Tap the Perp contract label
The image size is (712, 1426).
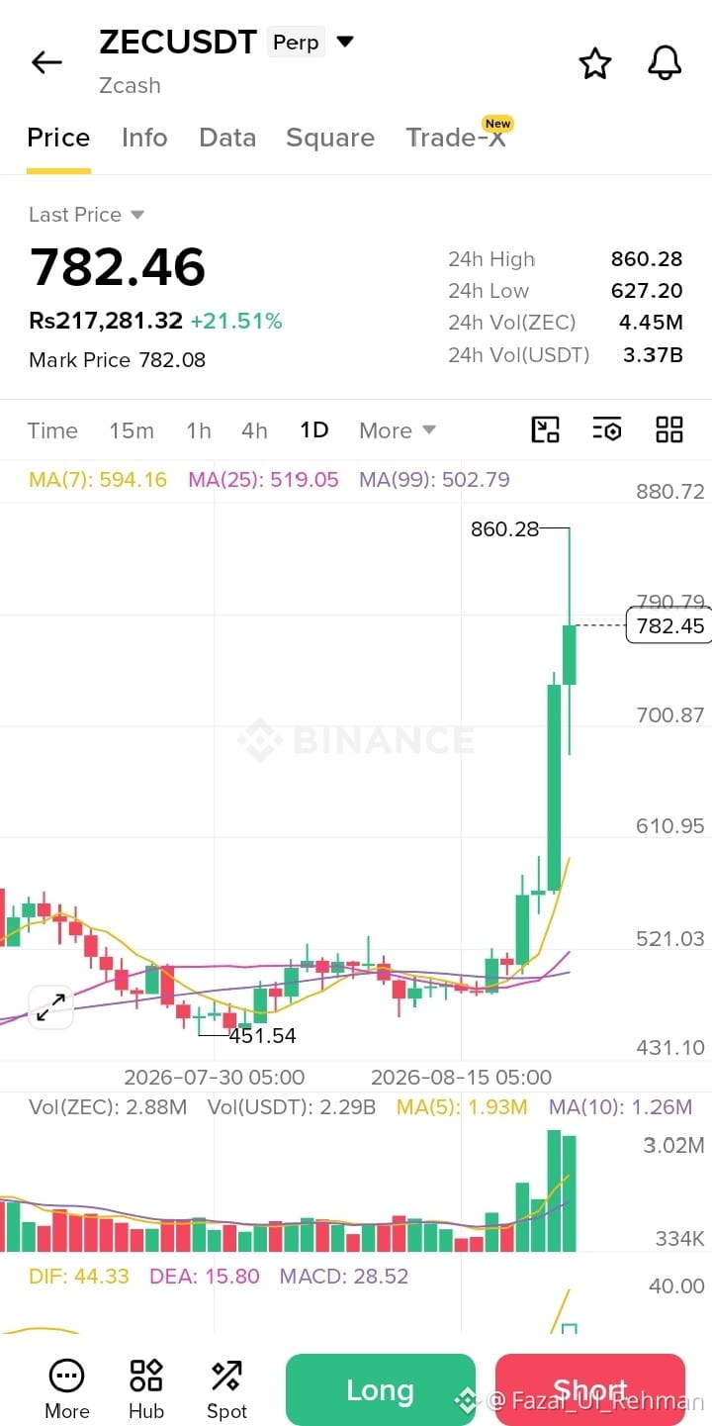[x=296, y=43]
